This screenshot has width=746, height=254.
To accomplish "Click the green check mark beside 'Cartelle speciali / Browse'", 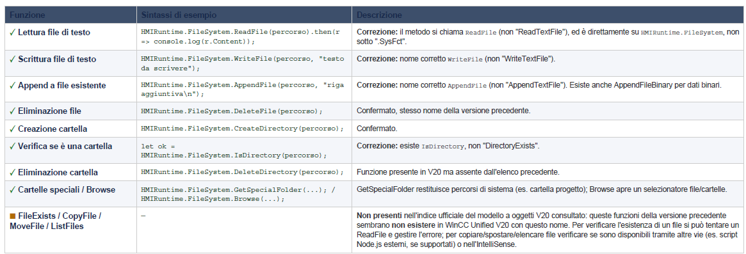I will click(12, 189).
